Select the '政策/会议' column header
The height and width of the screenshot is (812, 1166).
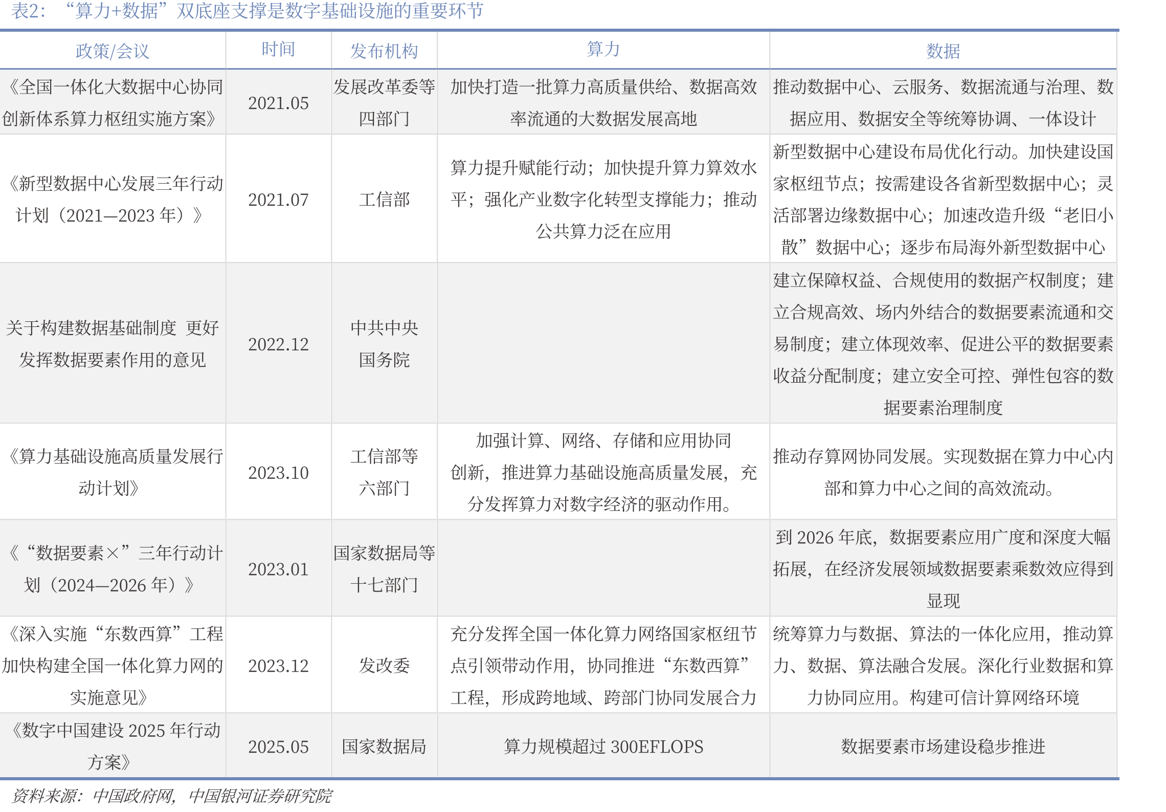pos(113,51)
